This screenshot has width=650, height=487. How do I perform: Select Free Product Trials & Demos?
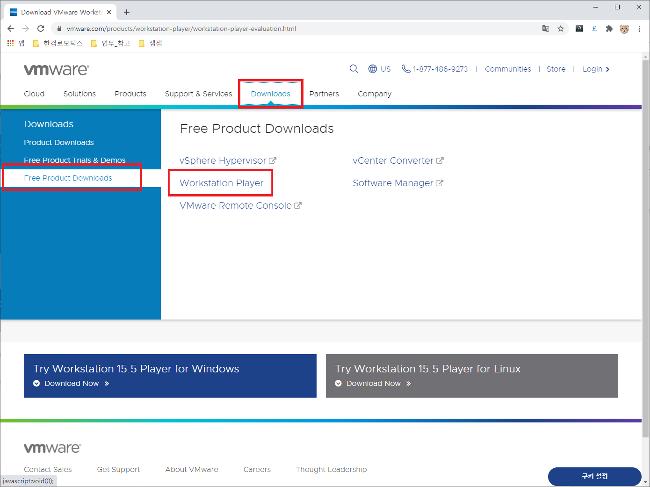click(75, 160)
